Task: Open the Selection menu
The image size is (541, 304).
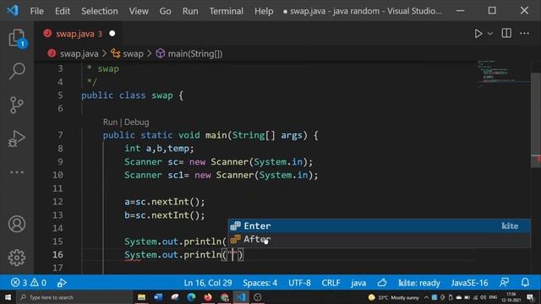Action: (100, 11)
